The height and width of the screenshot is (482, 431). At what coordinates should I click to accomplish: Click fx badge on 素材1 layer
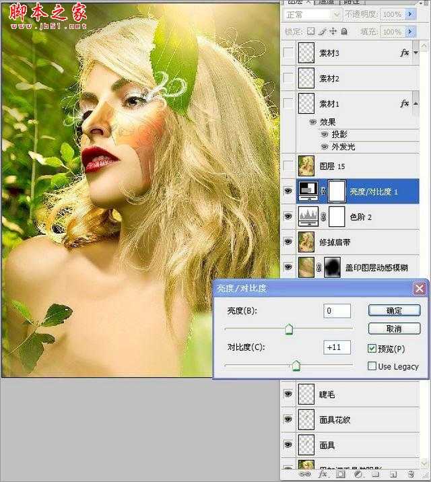405,104
